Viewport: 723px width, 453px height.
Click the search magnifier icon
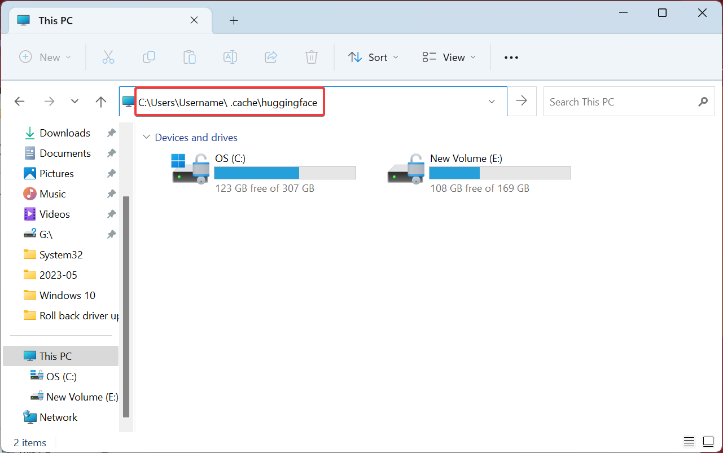pos(703,102)
